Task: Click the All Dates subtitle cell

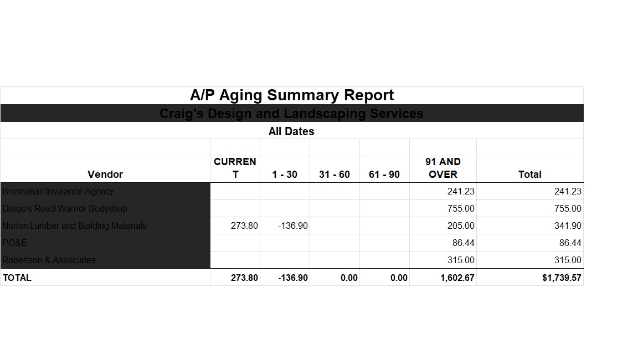Action: coord(292,131)
